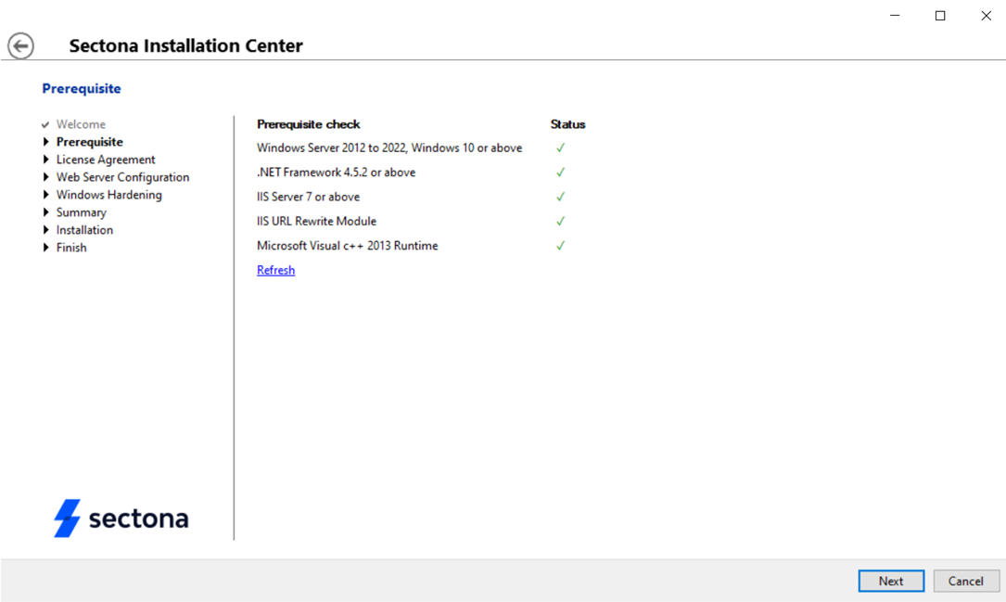Click the green check for Windows Server prerequisite
Screen dimensions: 1006x602
tap(560, 147)
